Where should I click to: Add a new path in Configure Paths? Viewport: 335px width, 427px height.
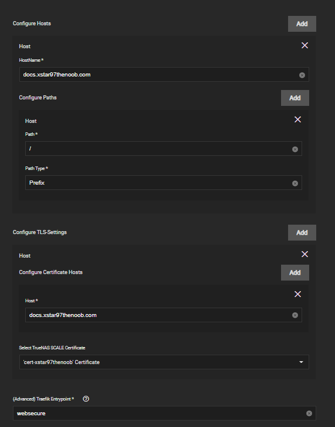pyautogui.click(x=295, y=98)
